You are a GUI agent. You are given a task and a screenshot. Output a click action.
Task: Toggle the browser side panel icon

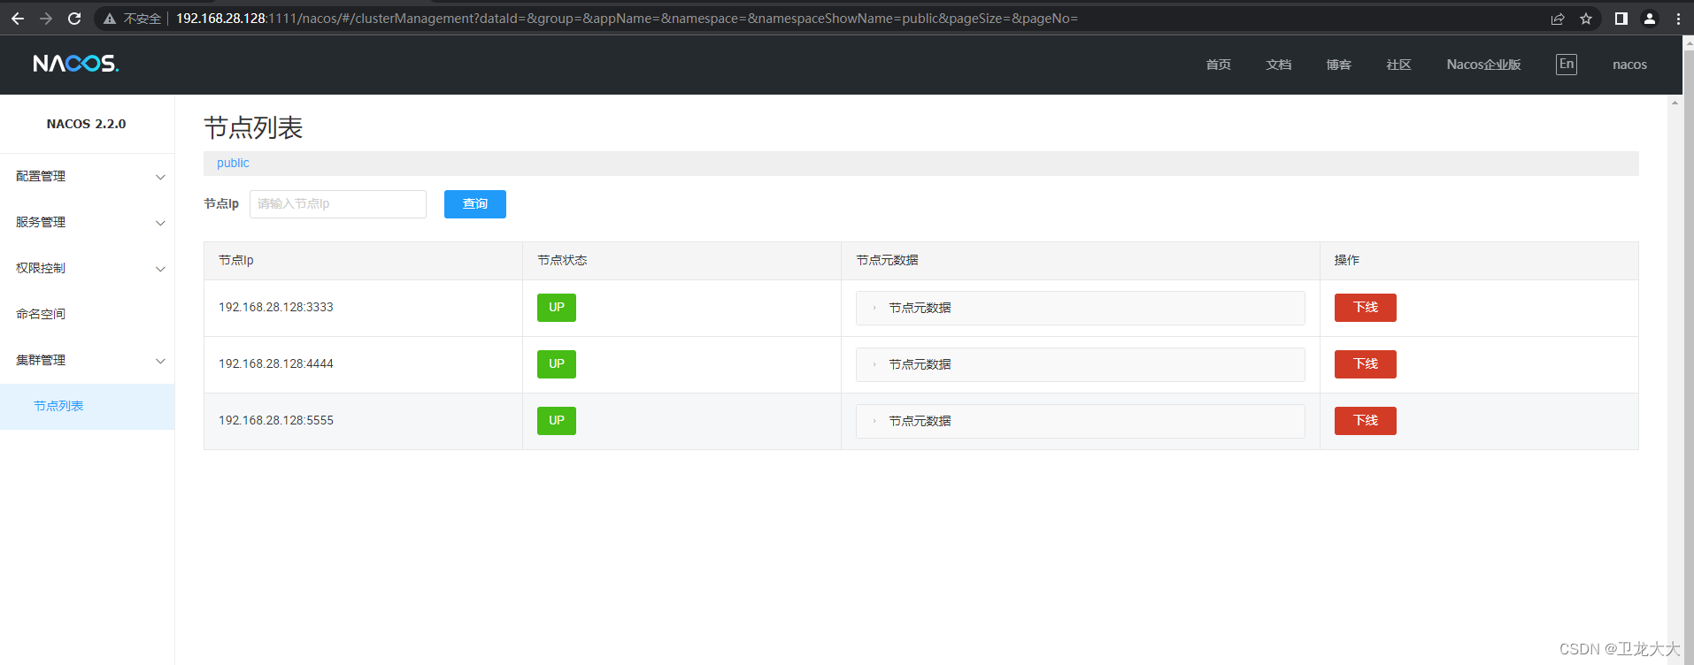click(x=1621, y=19)
